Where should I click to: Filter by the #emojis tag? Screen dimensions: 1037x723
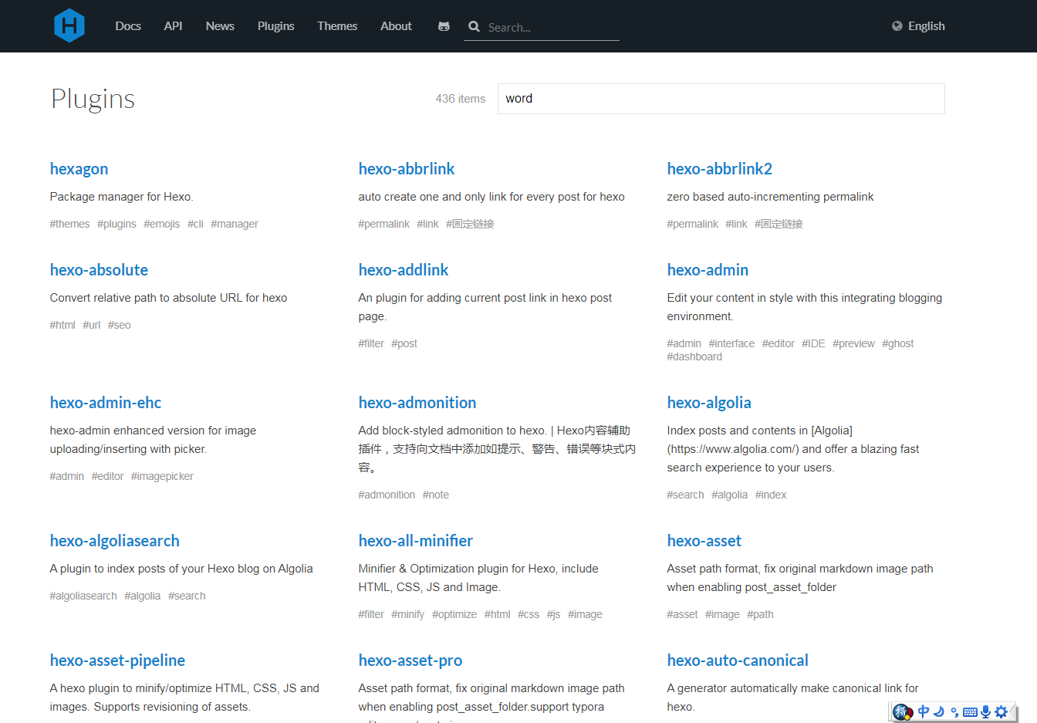coord(162,224)
